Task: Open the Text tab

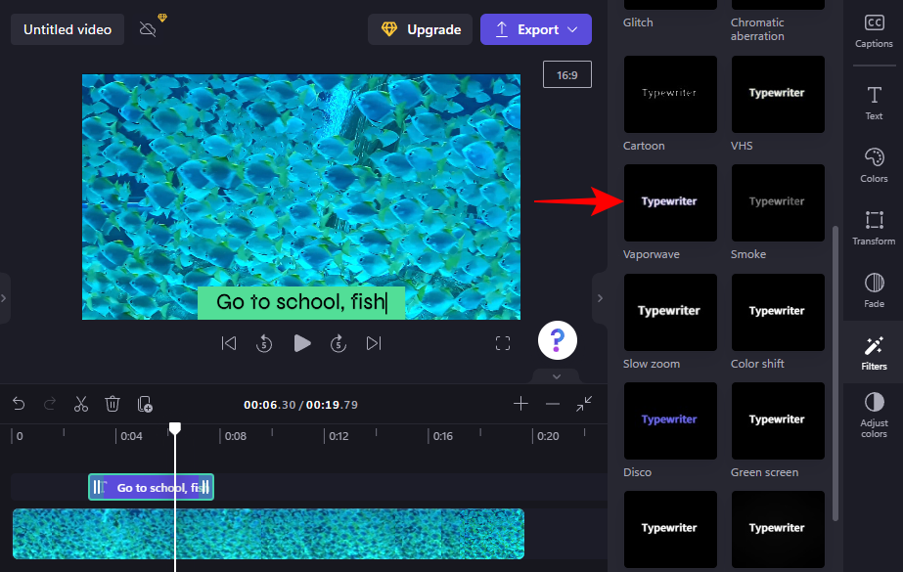Action: click(x=874, y=102)
